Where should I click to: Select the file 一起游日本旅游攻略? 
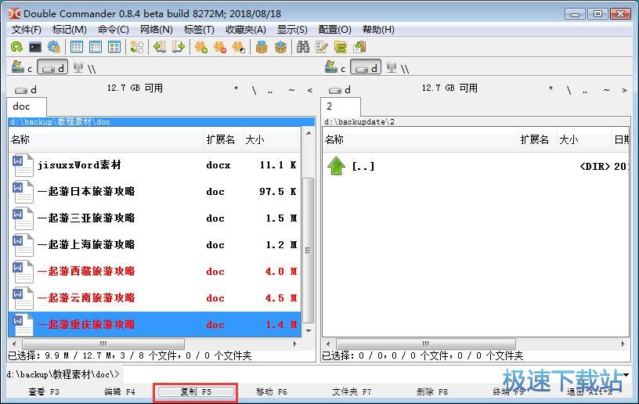pyautogui.click(x=155, y=191)
